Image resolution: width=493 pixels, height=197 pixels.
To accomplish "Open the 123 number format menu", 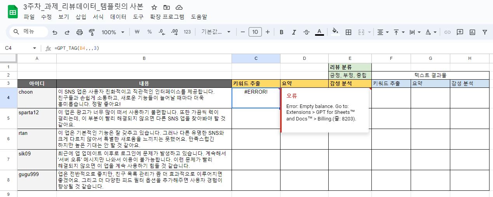I will tap(187, 32).
